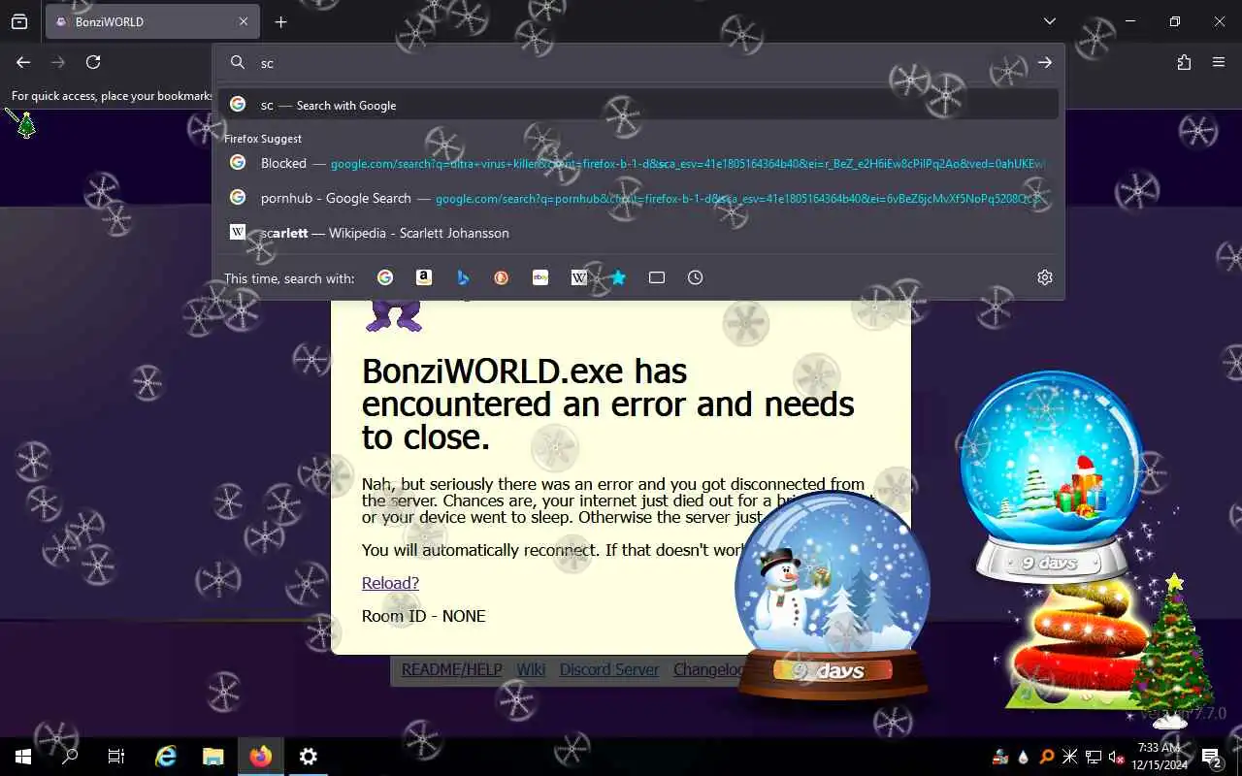Expand the list all tabs chevron
The height and width of the screenshot is (776, 1242).
click(x=1049, y=21)
